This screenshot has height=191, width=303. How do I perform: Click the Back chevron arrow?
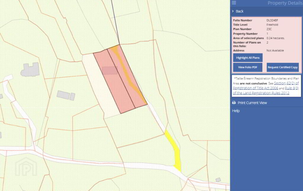pyautogui.click(x=233, y=11)
